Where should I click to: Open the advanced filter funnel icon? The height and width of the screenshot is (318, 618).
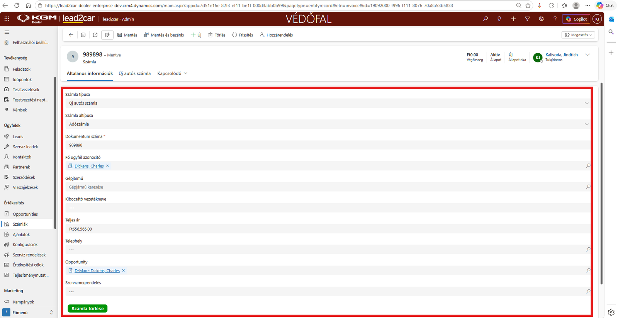(x=527, y=19)
